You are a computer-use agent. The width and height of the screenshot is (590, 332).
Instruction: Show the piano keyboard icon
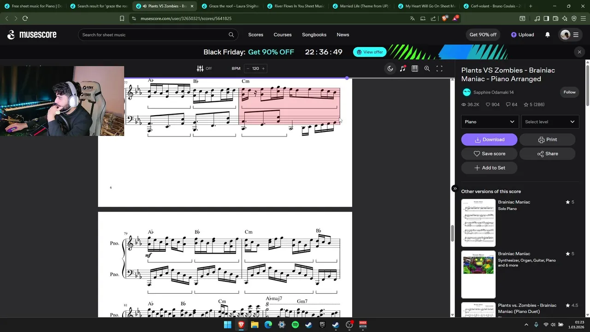click(x=415, y=68)
